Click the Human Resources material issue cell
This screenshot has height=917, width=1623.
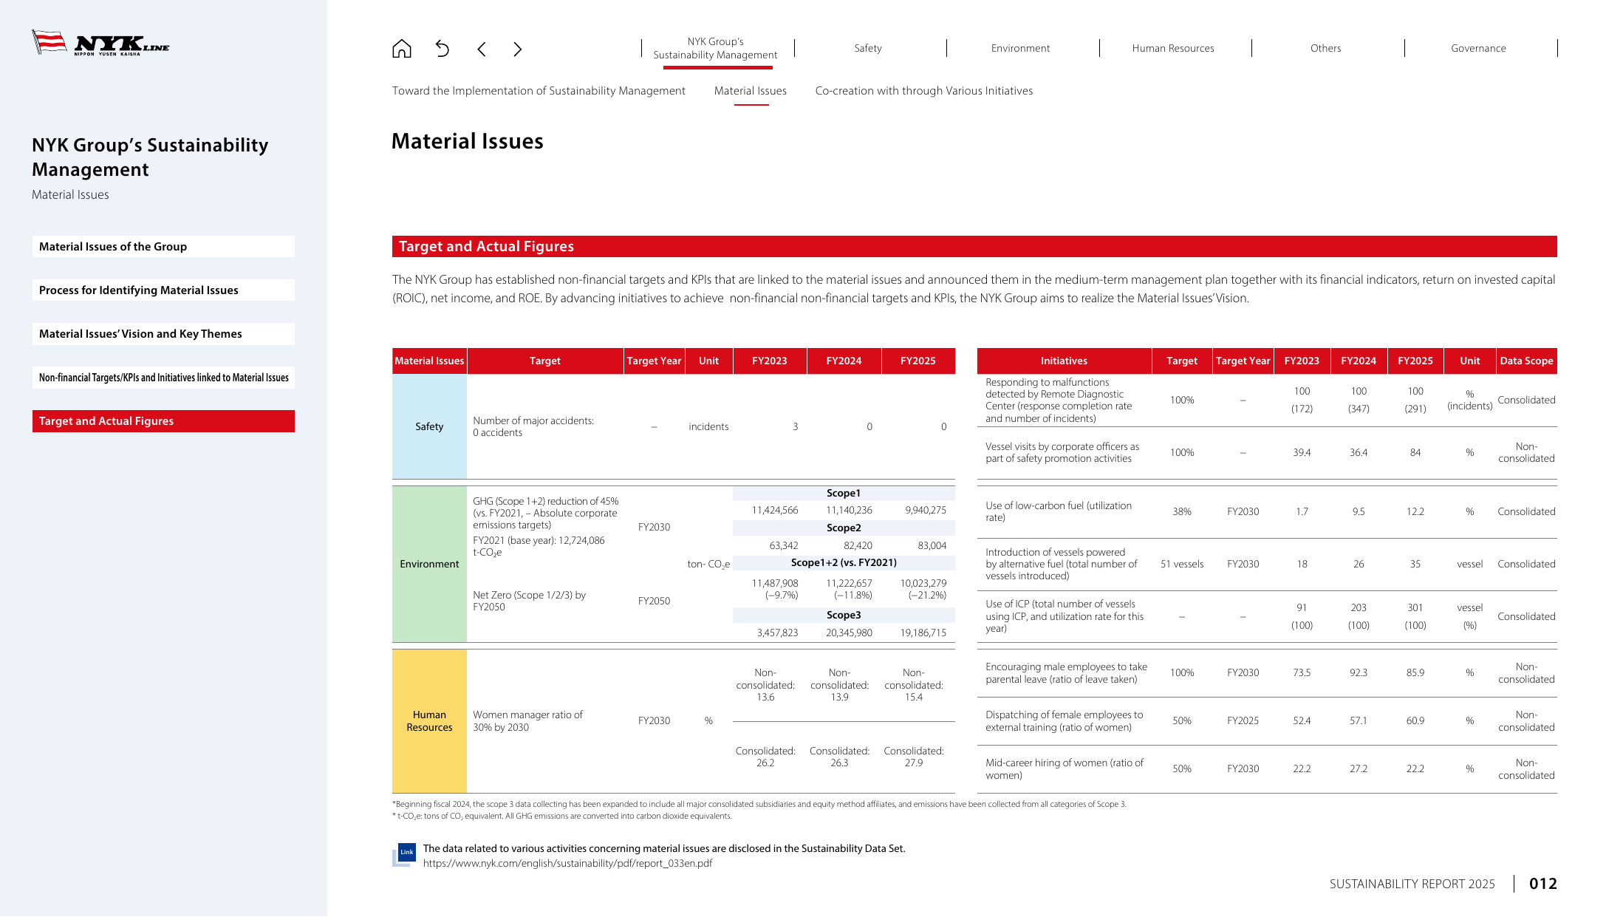point(429,721)
